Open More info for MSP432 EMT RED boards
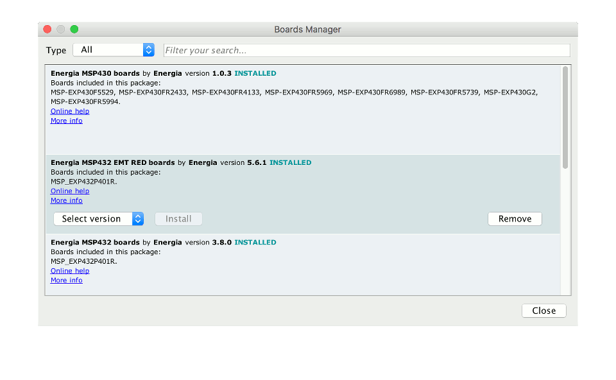Viewport: 616px width, 380px height. [66, 200]
